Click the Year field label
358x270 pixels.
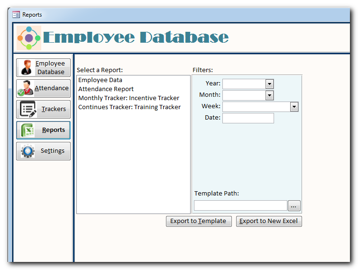point(213,83)
